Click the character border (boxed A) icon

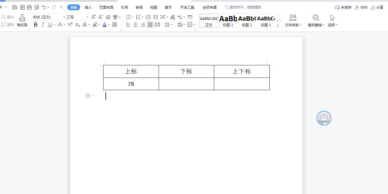coord(115,25)
